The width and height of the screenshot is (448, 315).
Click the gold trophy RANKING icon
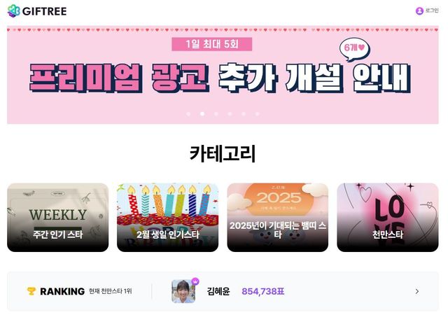click(31, 291)
